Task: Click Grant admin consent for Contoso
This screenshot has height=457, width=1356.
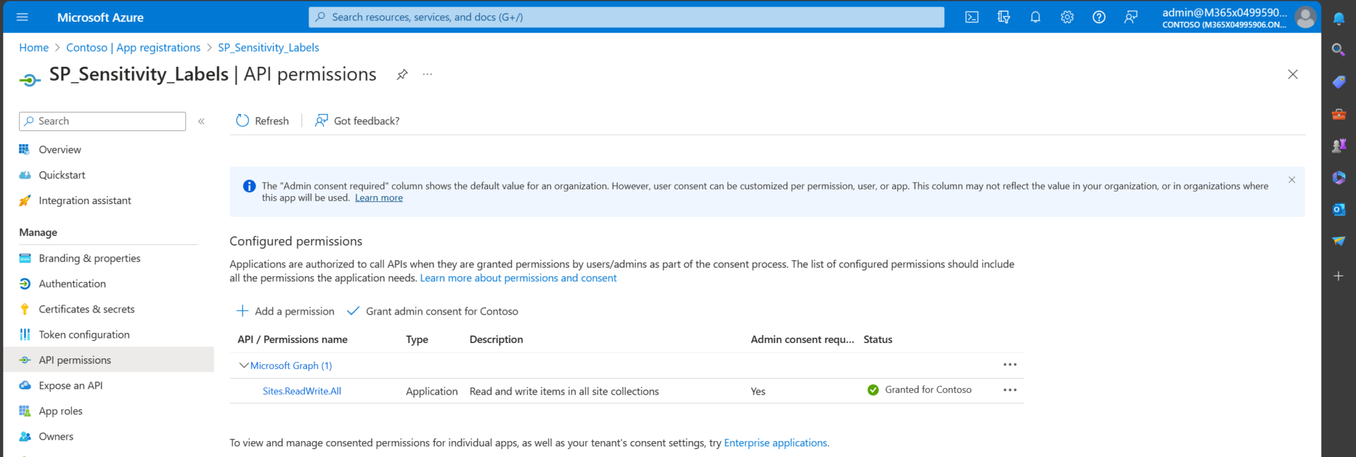Action: click(433, 311)
